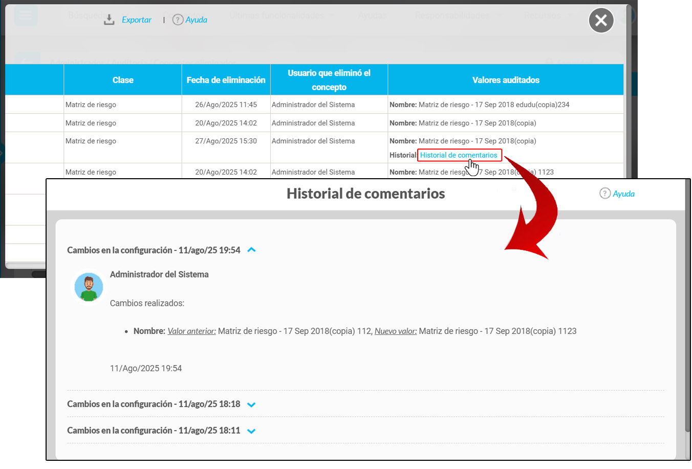Click the Usuario que eliminó el concepto header
Image resolution: width=692 pixels, height=469 pixels.
pyautogui.click(x=329, y=80)
